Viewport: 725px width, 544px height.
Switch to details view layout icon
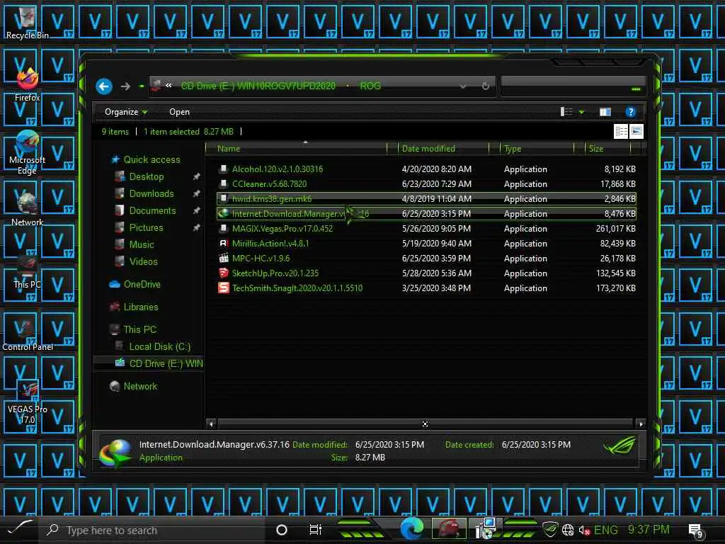621,131
